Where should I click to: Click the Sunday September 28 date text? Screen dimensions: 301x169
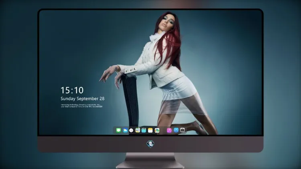[83, 99]
